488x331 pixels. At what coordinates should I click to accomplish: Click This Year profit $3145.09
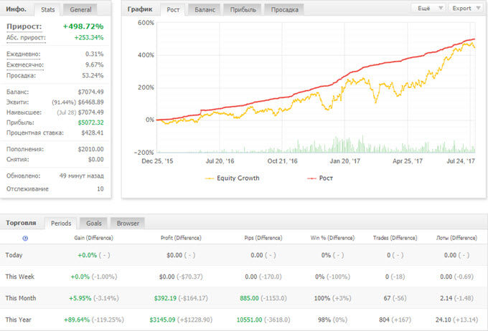point(162,320)
